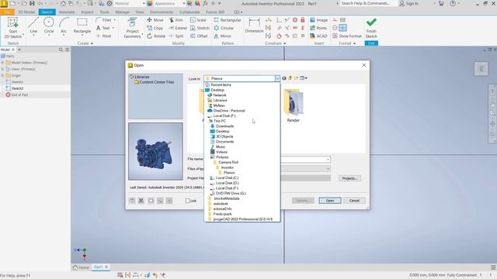The height and width of the screenshot is (279, 497).
Task: Select the Dimension tool
Action: pyautogui.click(x=254, y=26)
